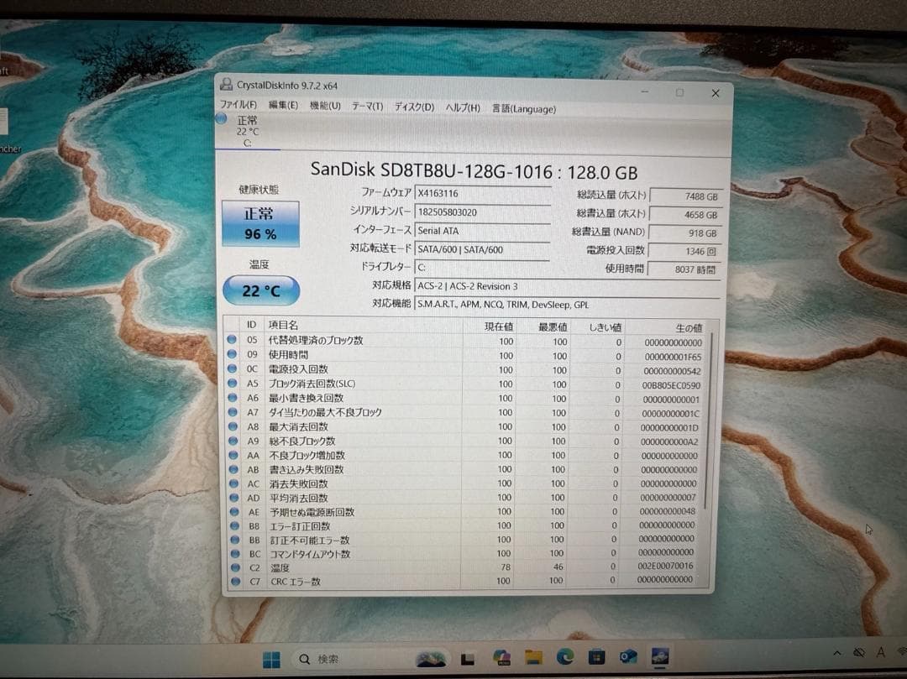Viewport: 907px width, 679px height.
Task: Open the 言語(Language) menu
Action: pos(524,107)
